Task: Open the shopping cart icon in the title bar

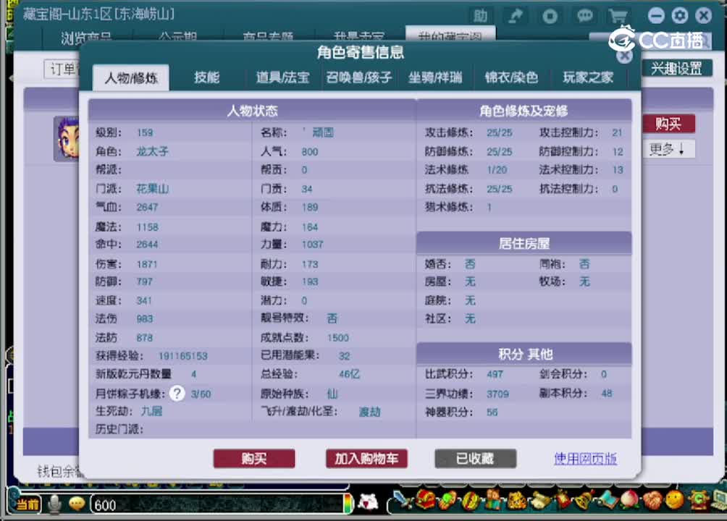Action: point(619,15)
